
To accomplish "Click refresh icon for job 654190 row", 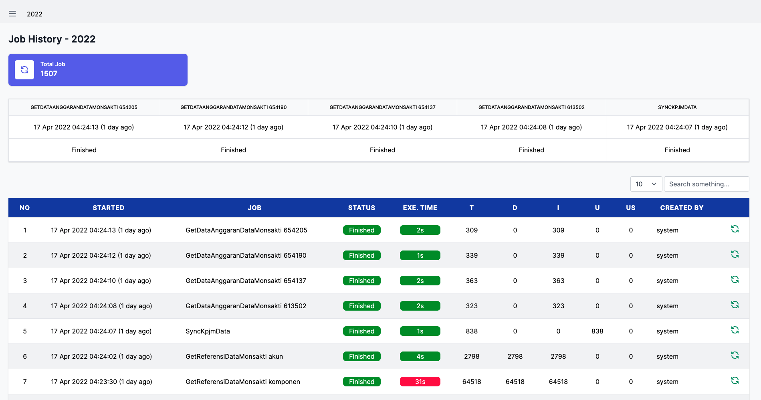I will 735,255.
